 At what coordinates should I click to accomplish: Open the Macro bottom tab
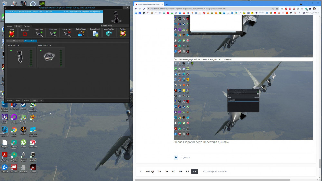pyautogui.click(x=26, y=100)
